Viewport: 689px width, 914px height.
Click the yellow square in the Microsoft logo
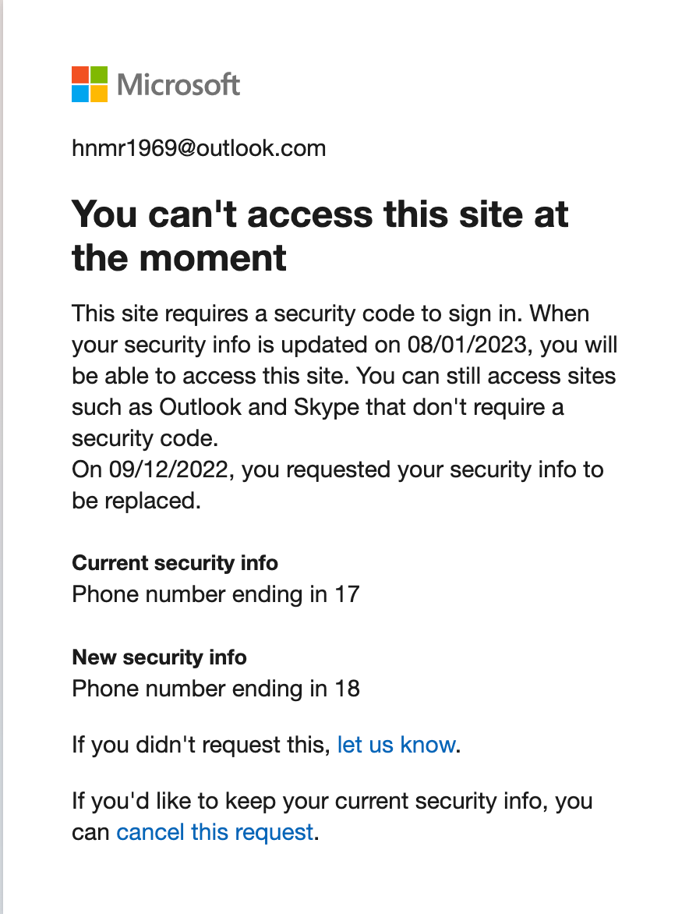[x=99, y=94]
